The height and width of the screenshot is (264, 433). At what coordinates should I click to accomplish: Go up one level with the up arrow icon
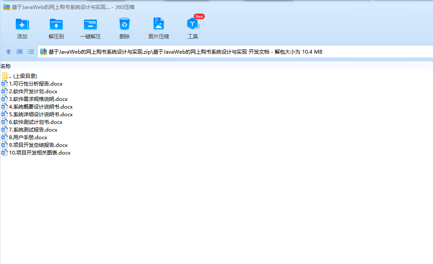pyautogui.click(x=9, y=52)
